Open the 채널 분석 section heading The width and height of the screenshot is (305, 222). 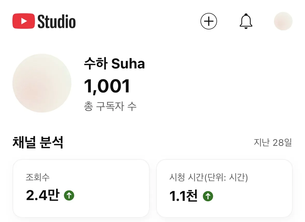click(38, 142)
